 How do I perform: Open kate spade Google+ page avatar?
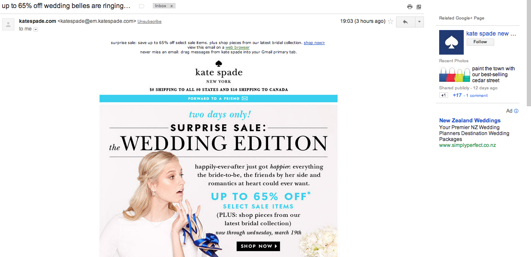pos(451,42)
